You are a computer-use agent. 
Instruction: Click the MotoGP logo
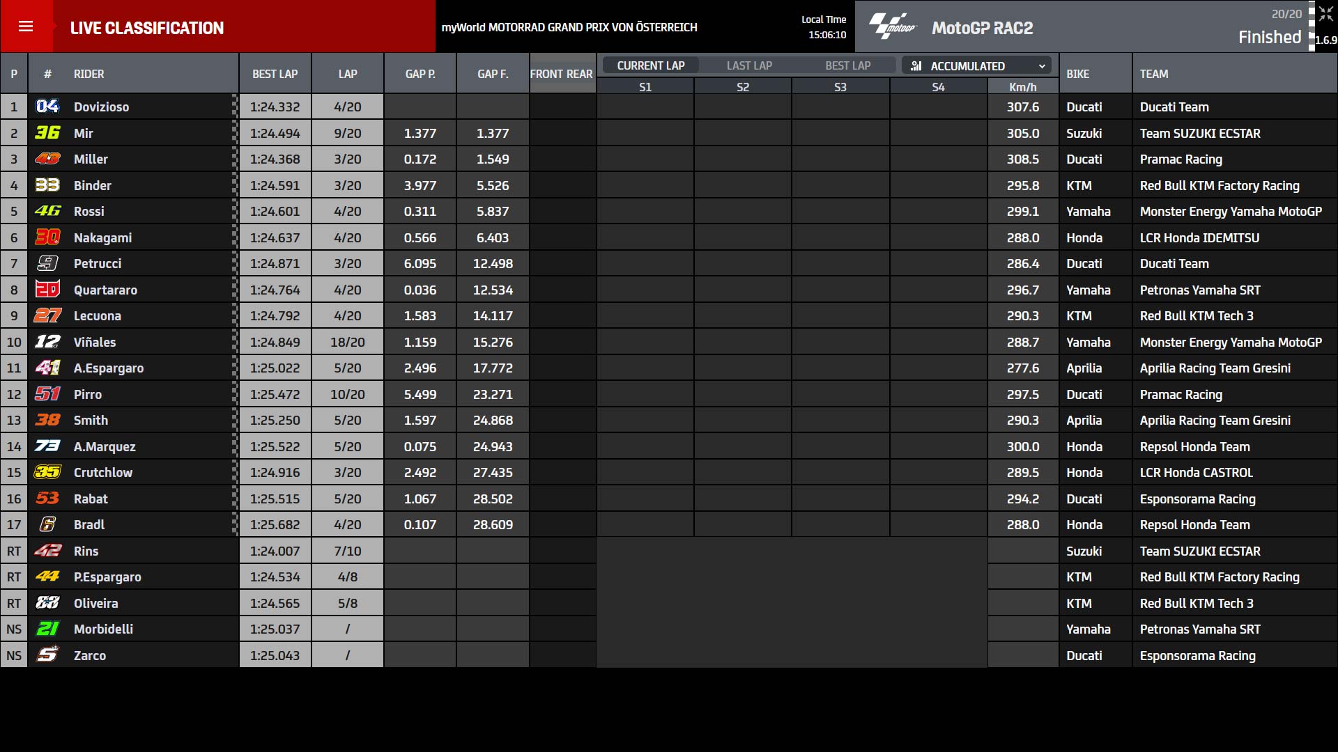tap(893, 27)
